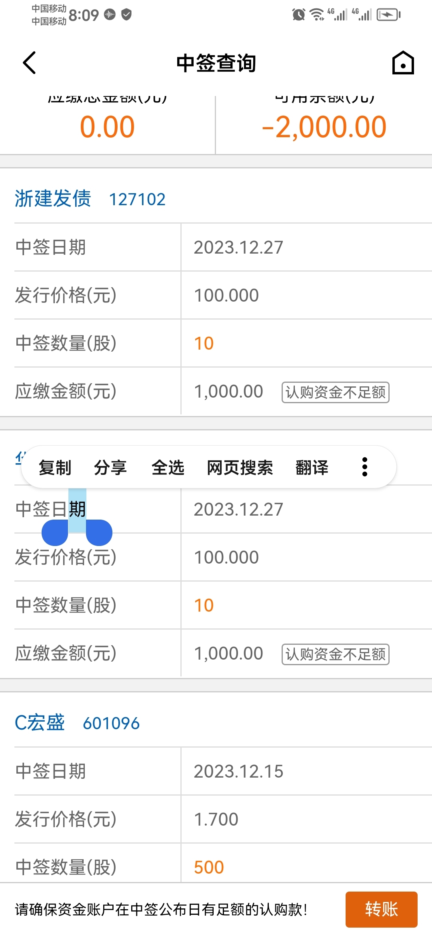The width and height of the screenshot is (432, 936).
Task: Tap the Wi-Fi status icon
Action: [x=317, y=15]
